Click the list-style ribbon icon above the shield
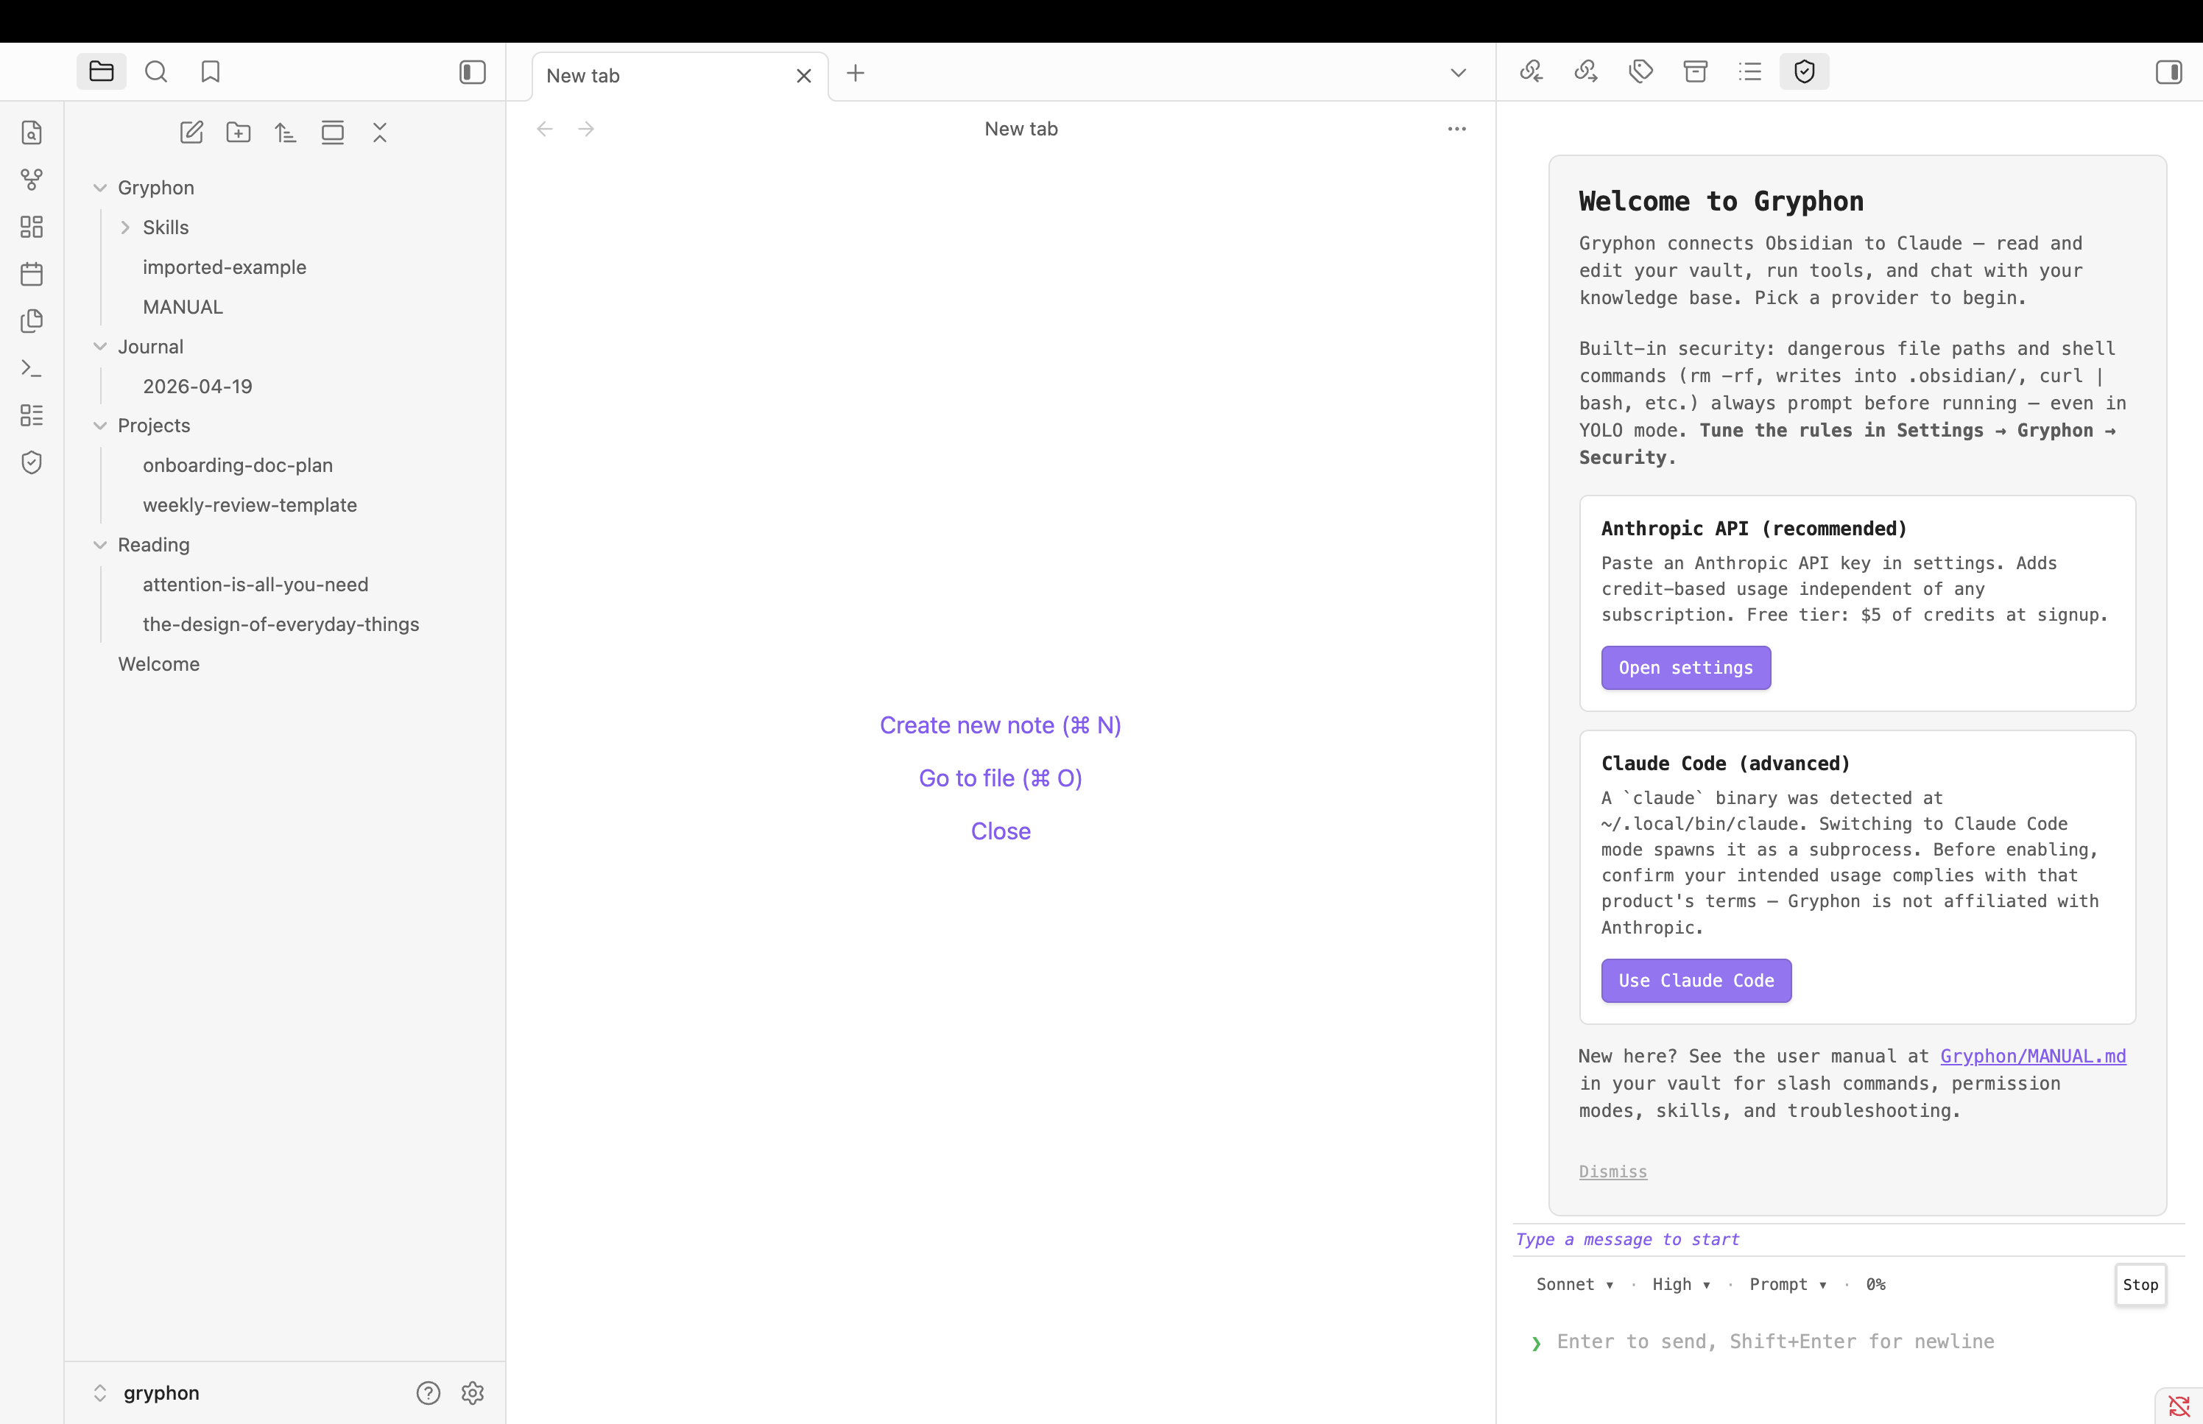The height and width of the screenshot is (1424, 2203). tap(32, 415)
